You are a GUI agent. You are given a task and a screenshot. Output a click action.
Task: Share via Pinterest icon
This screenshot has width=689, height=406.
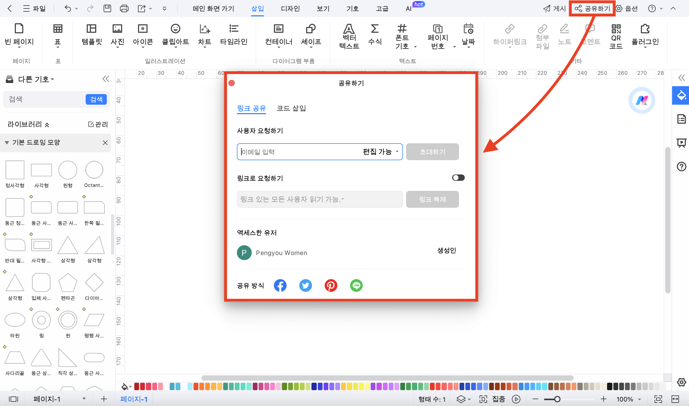tap(331, 285)
